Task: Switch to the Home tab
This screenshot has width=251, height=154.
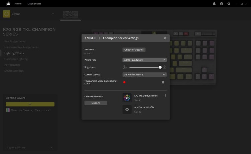Action: [x=18, y=4]
